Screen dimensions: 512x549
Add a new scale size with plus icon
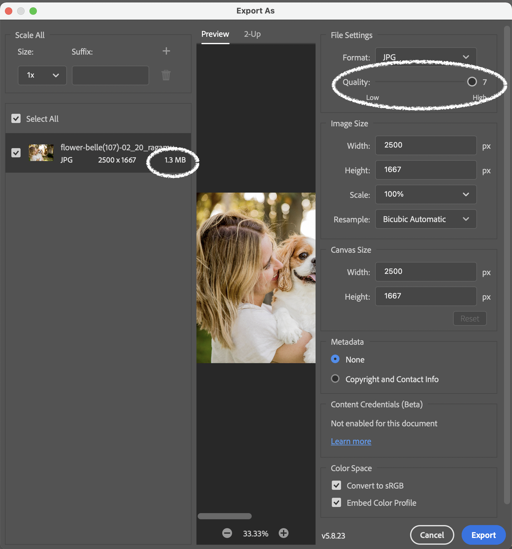(x=166, y=51)
